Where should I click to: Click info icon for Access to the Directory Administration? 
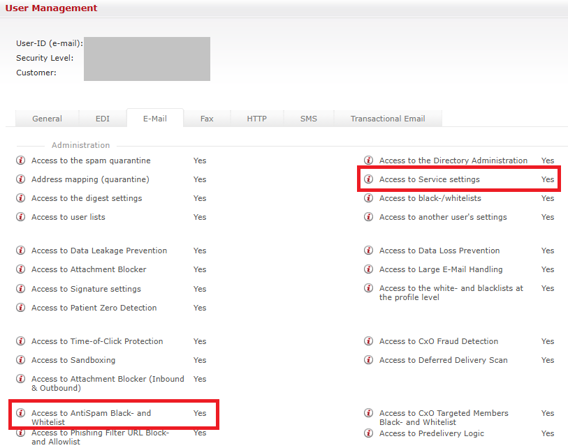pos(369,160)
